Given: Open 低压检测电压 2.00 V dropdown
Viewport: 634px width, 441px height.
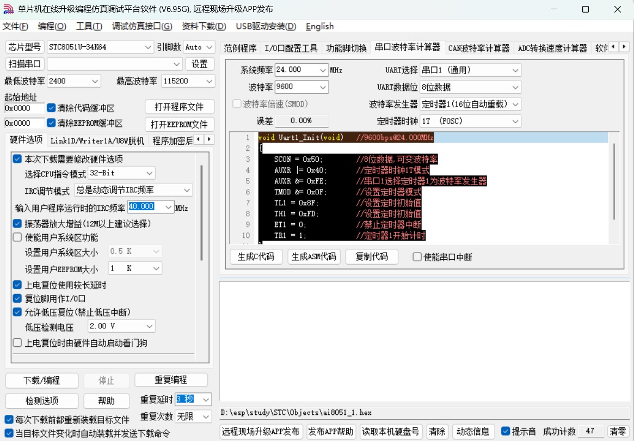Looking at the screenshot, I should (121, 326).
